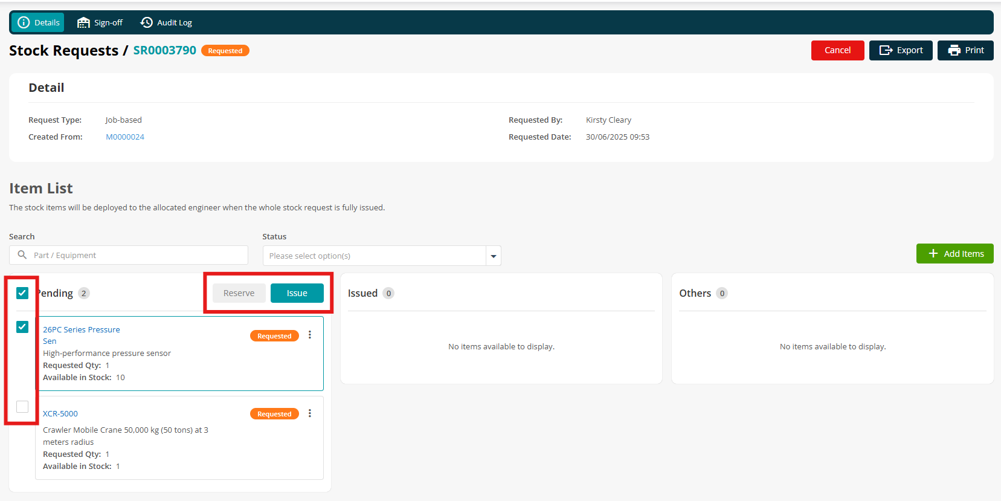Click the Reserve button
The image size is (1001, 501).
click(x=239, y=293)
